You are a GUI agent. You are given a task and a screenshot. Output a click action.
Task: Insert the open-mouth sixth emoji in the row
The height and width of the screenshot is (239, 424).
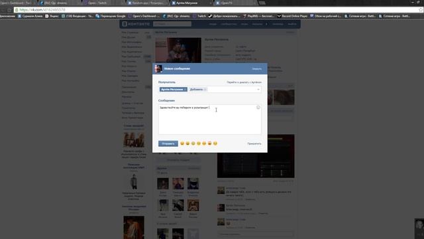coord(209,143)
